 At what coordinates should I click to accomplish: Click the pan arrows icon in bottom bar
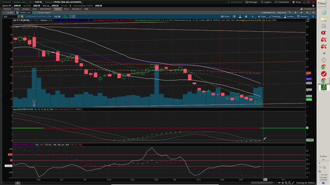pyautogui.click(x=279, y=183)
